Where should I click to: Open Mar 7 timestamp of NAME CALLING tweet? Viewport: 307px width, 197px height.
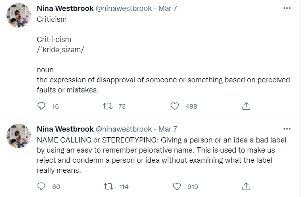tap(168, 129)
